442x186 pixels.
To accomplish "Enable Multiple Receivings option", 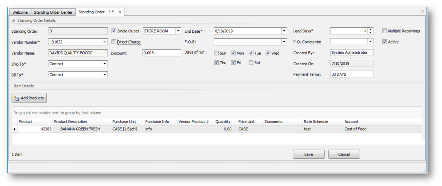I will [385, 31].
